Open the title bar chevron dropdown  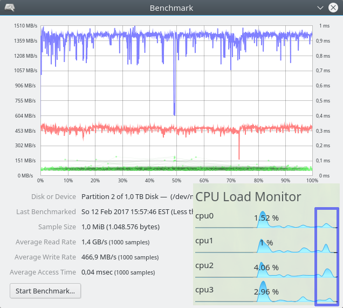tap(320, 8)
